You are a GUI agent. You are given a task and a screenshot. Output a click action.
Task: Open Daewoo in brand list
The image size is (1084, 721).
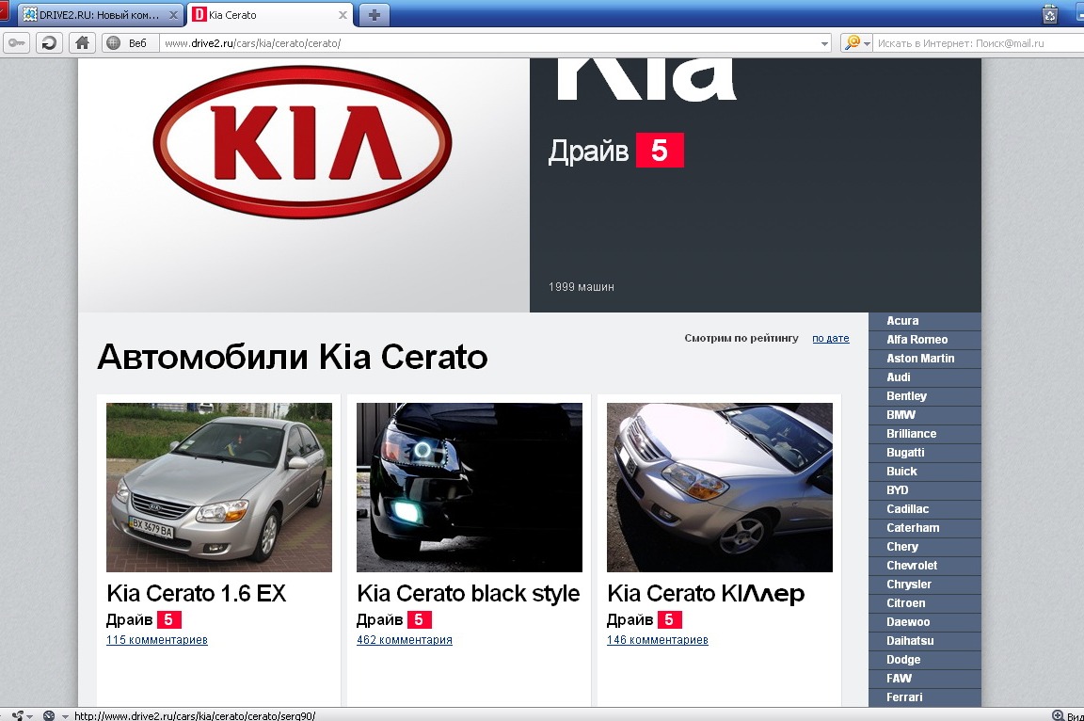point(924,622)
